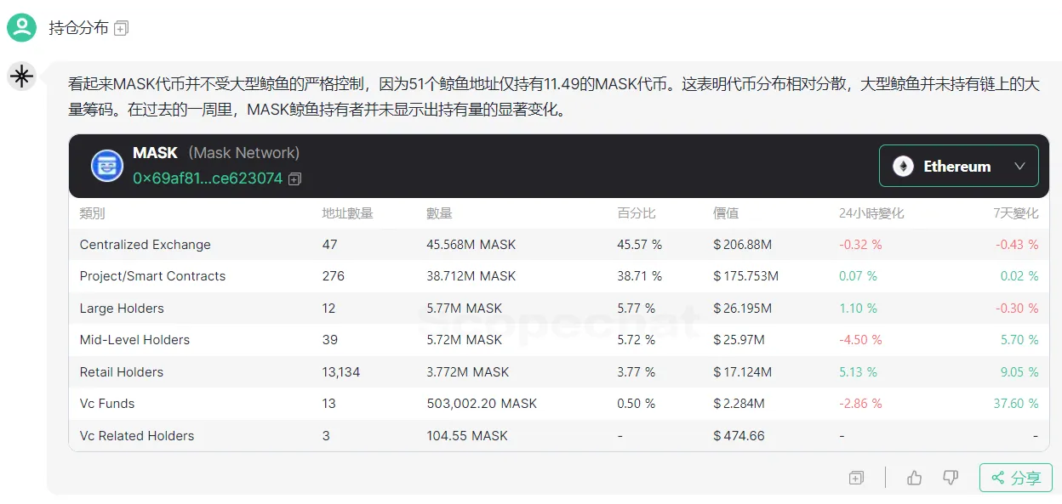Click the -4.50 % 24-hour change
The height and width of the screenshot is (504, 1062).
860,340
